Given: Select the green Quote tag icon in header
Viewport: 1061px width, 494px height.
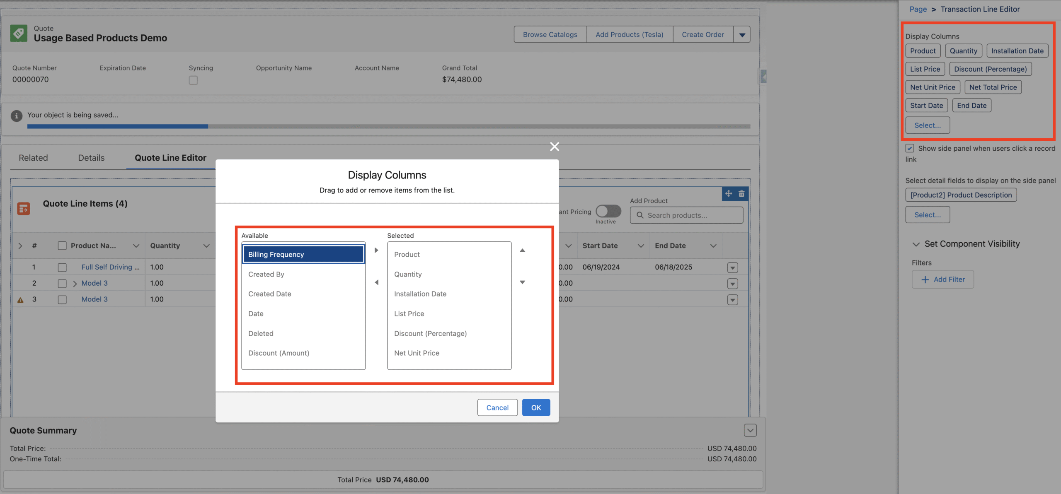Looking at the screenshot, I should point(19,33).
